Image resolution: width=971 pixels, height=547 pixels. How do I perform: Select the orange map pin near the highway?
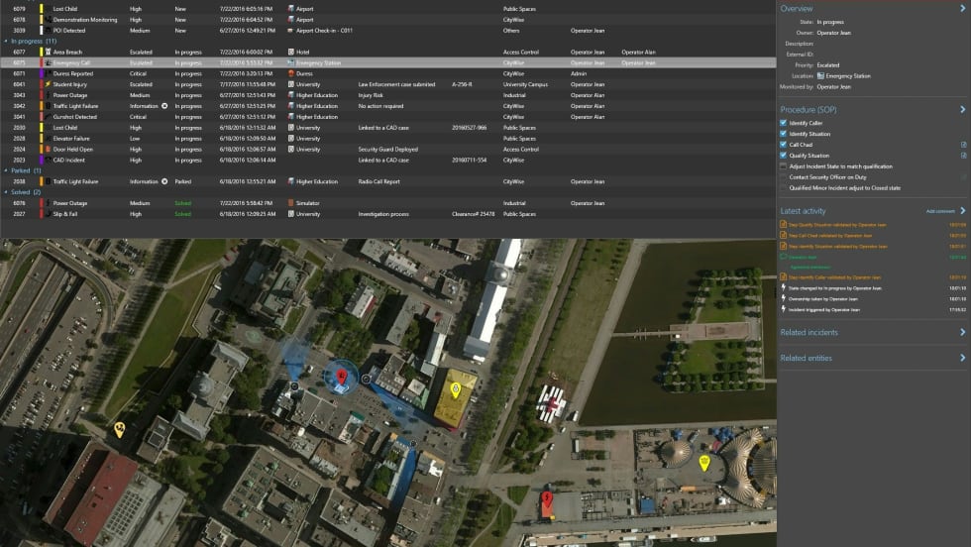(120, 429)
